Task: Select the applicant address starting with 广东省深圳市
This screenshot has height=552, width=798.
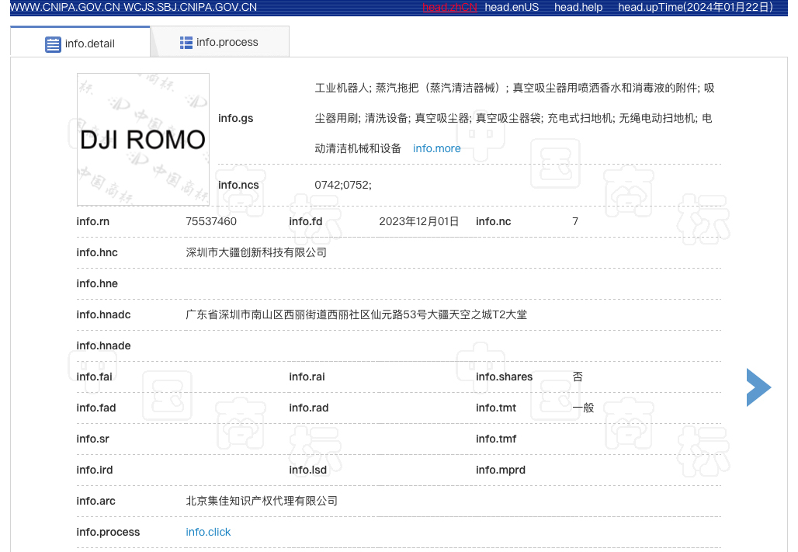Action: 356,314
